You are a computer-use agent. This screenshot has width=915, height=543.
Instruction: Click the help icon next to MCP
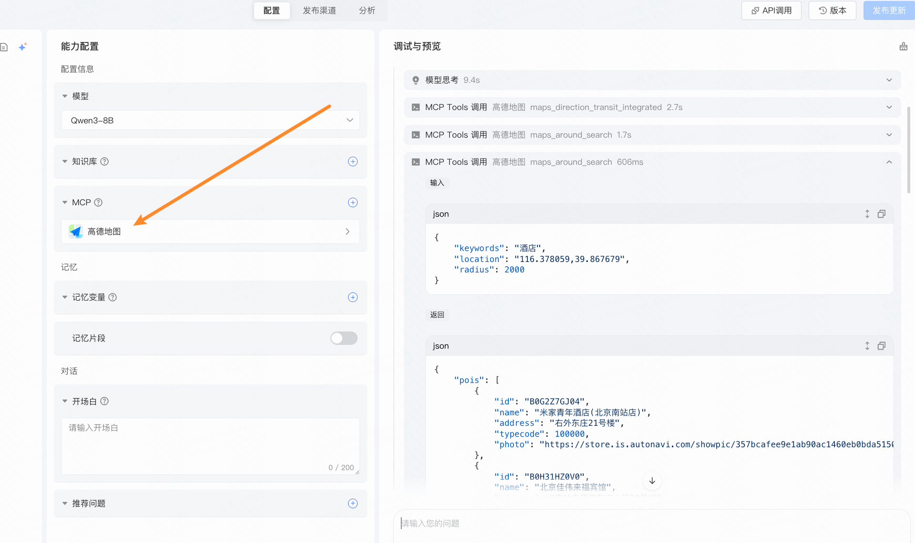98,202
